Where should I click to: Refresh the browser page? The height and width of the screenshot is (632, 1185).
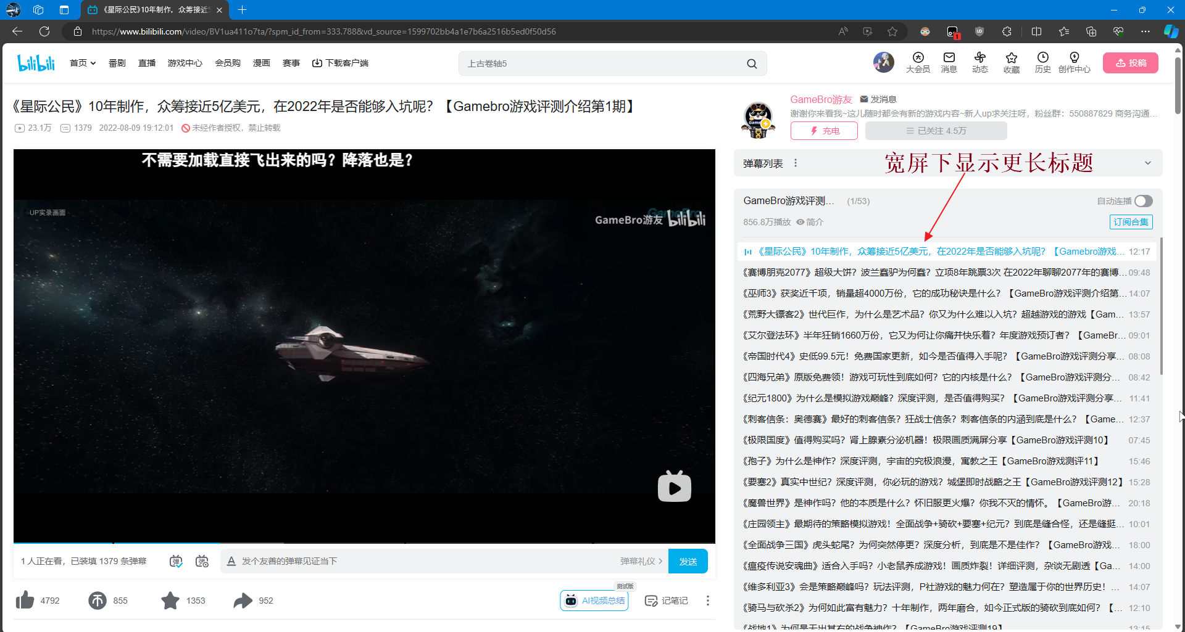click(x=44, y=31)
